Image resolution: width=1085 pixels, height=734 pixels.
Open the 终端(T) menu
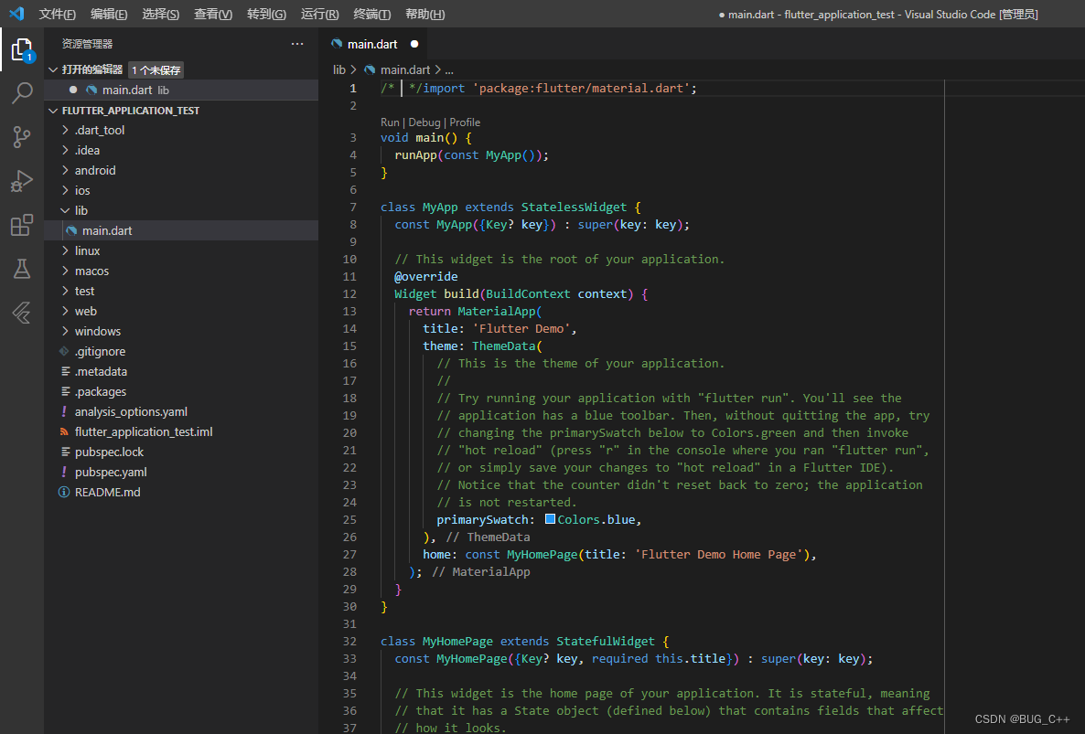point(372,14)
